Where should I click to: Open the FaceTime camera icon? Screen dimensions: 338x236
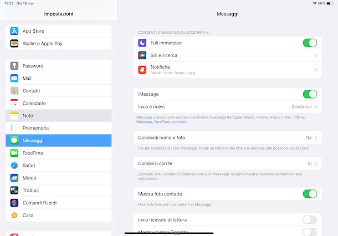point(14,153)
